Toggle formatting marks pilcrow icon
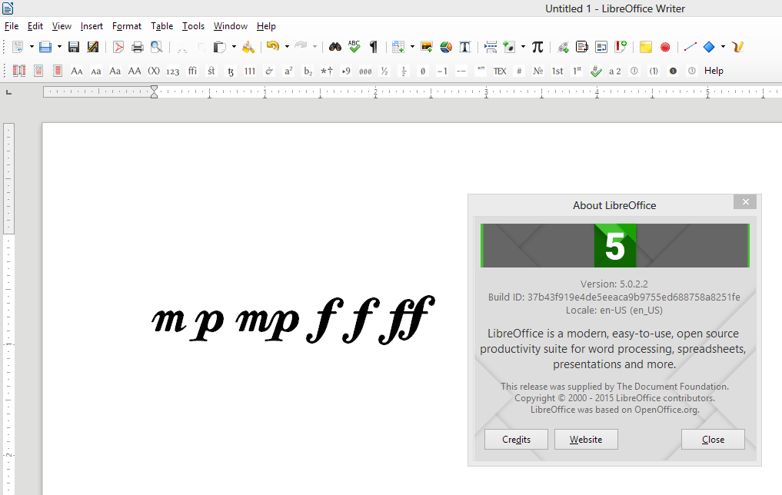 [373, 47]
